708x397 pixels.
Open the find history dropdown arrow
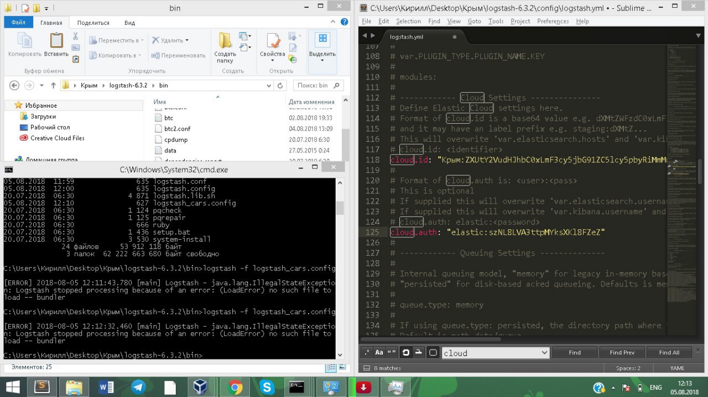(x=544, y=353)
